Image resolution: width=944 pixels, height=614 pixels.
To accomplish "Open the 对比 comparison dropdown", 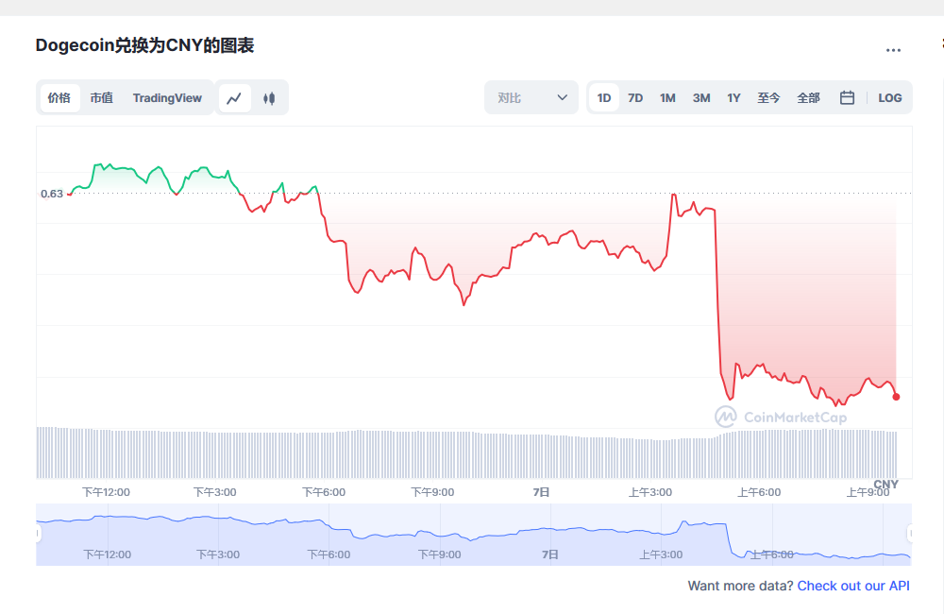I will (x=531, y=97).
